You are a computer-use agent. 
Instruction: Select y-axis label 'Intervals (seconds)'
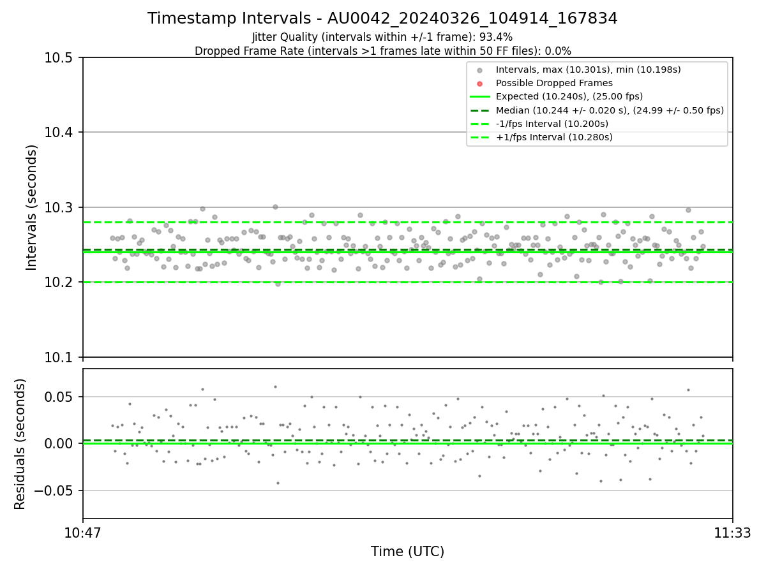[32, 207]
